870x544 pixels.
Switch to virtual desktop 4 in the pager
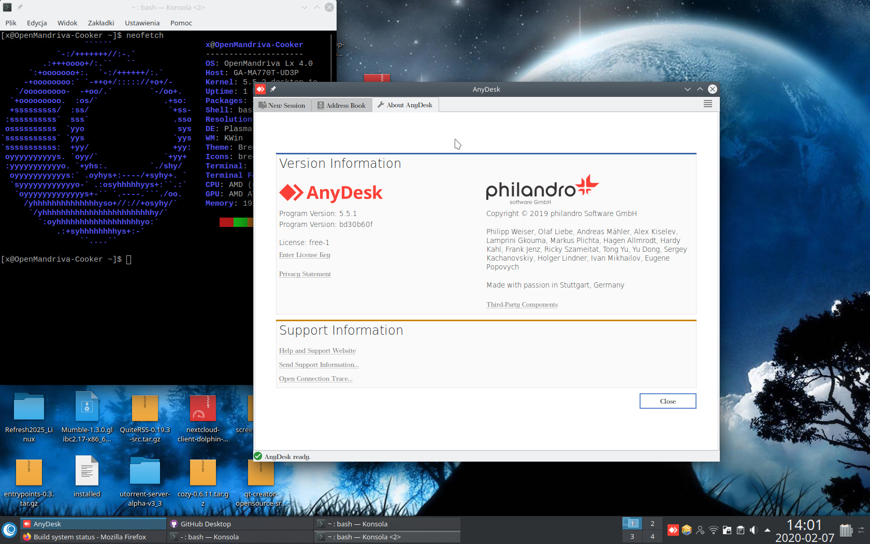click(x=653, y=536)
